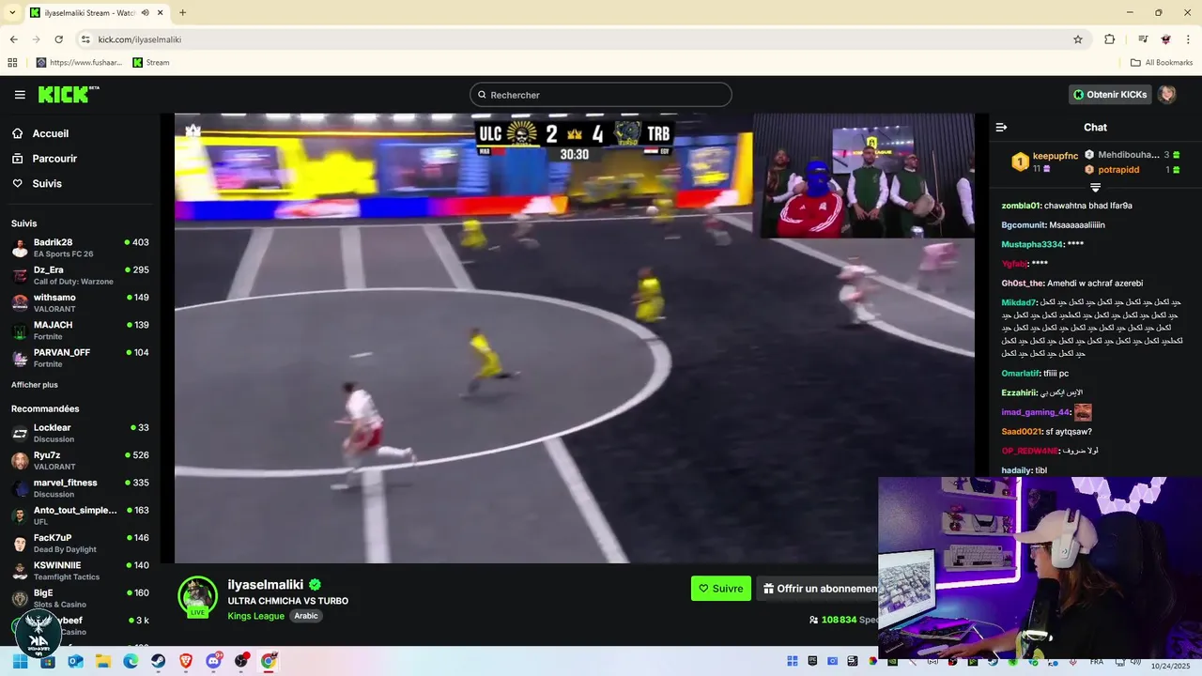
Task: Open followed channel Badrik28
Action: 80,249
